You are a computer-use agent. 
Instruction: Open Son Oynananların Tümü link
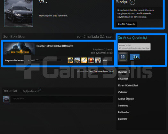coord(102,71)
